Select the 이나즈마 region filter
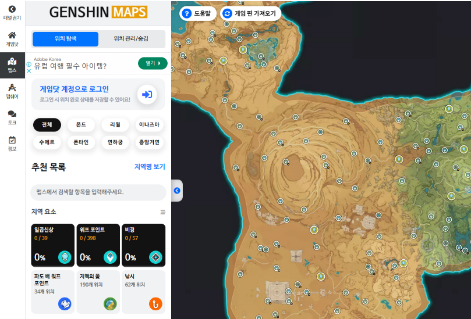Screen dimensions: 471x319 pyautogui.click(x=149, y=125)
